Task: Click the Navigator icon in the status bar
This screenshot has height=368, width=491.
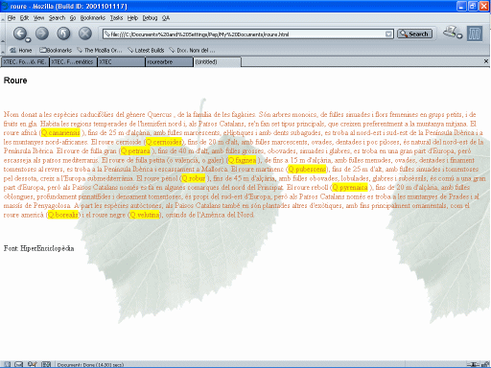Action: pos(7,364)
